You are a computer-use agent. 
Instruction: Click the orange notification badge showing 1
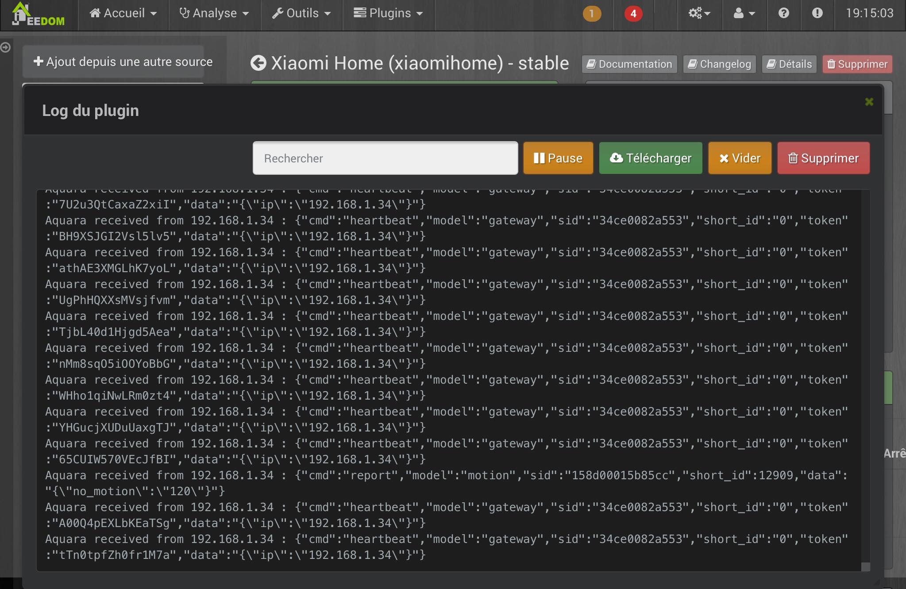[592, 14]
